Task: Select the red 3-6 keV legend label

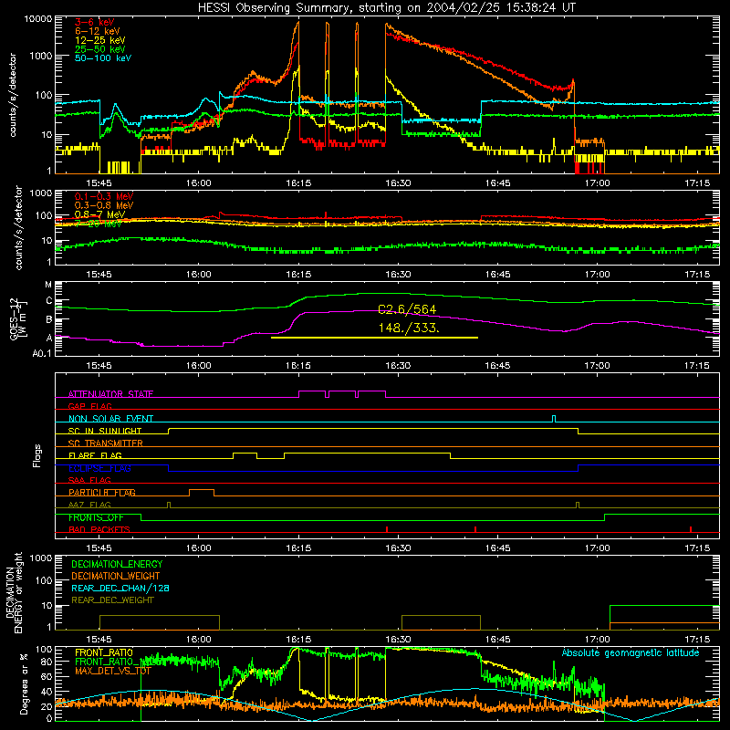Action: [95, 22]
